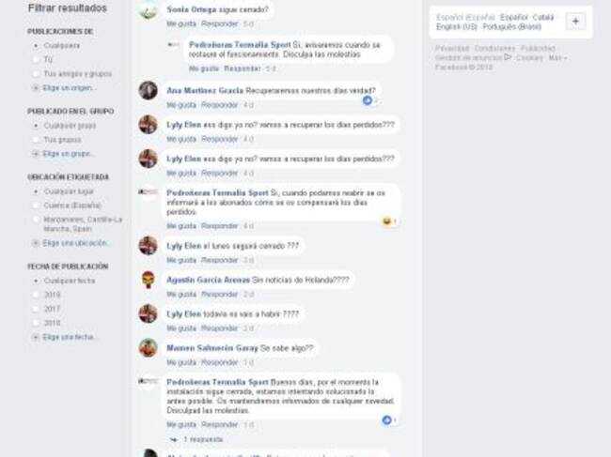
Task: Select the 'Tus grupos' radio option
Action: [36, 140]
